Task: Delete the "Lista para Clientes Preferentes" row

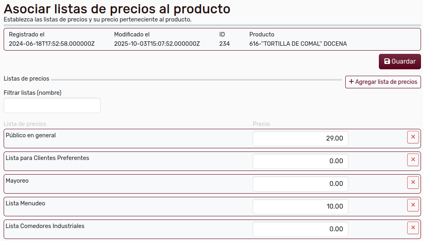Action: [x=413, y=160]
